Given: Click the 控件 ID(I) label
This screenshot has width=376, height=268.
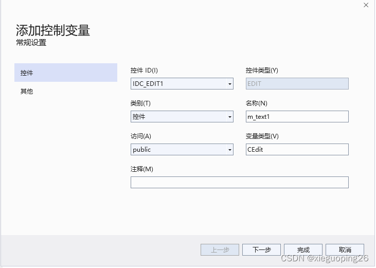Looking at the screenshot, I should pyautogui.click(x=144, y=70).
